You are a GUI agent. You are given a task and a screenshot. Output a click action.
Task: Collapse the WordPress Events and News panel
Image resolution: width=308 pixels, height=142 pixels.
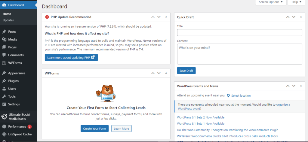(x=301, y=86)
